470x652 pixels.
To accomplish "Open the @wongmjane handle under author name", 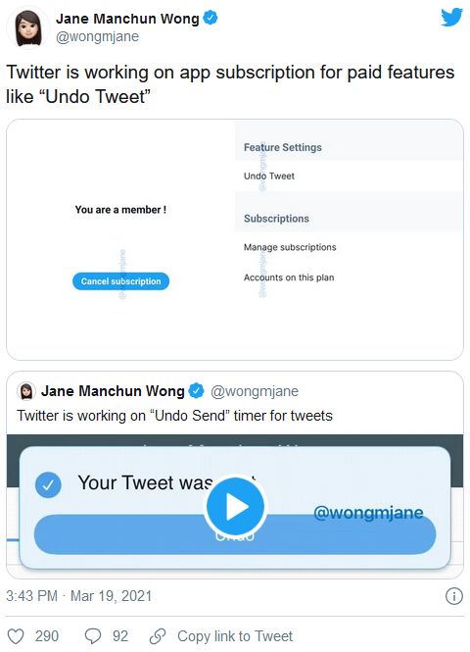I will coord(98,36).
